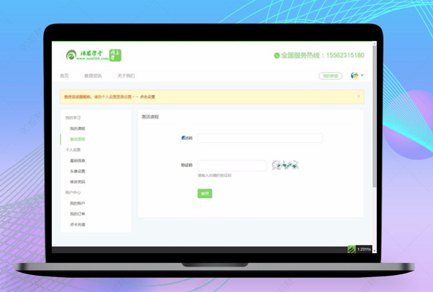Click the 我的教室 button

[x=330, y=76]
